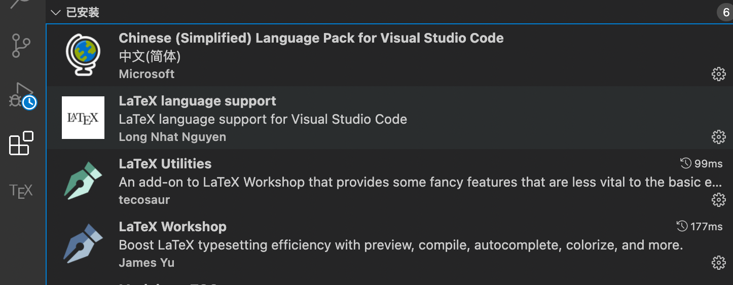
Task: Open the Run and Debug view
Action: coord(22,95)
